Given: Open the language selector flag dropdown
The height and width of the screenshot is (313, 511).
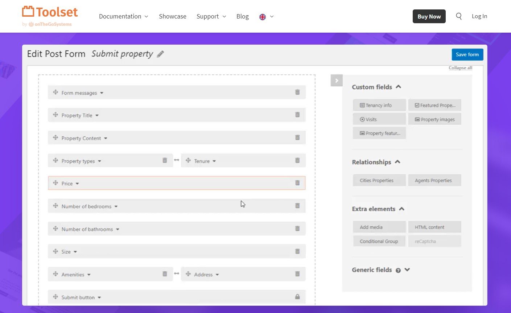Looking at the screenshot, I should pos(267,17).
